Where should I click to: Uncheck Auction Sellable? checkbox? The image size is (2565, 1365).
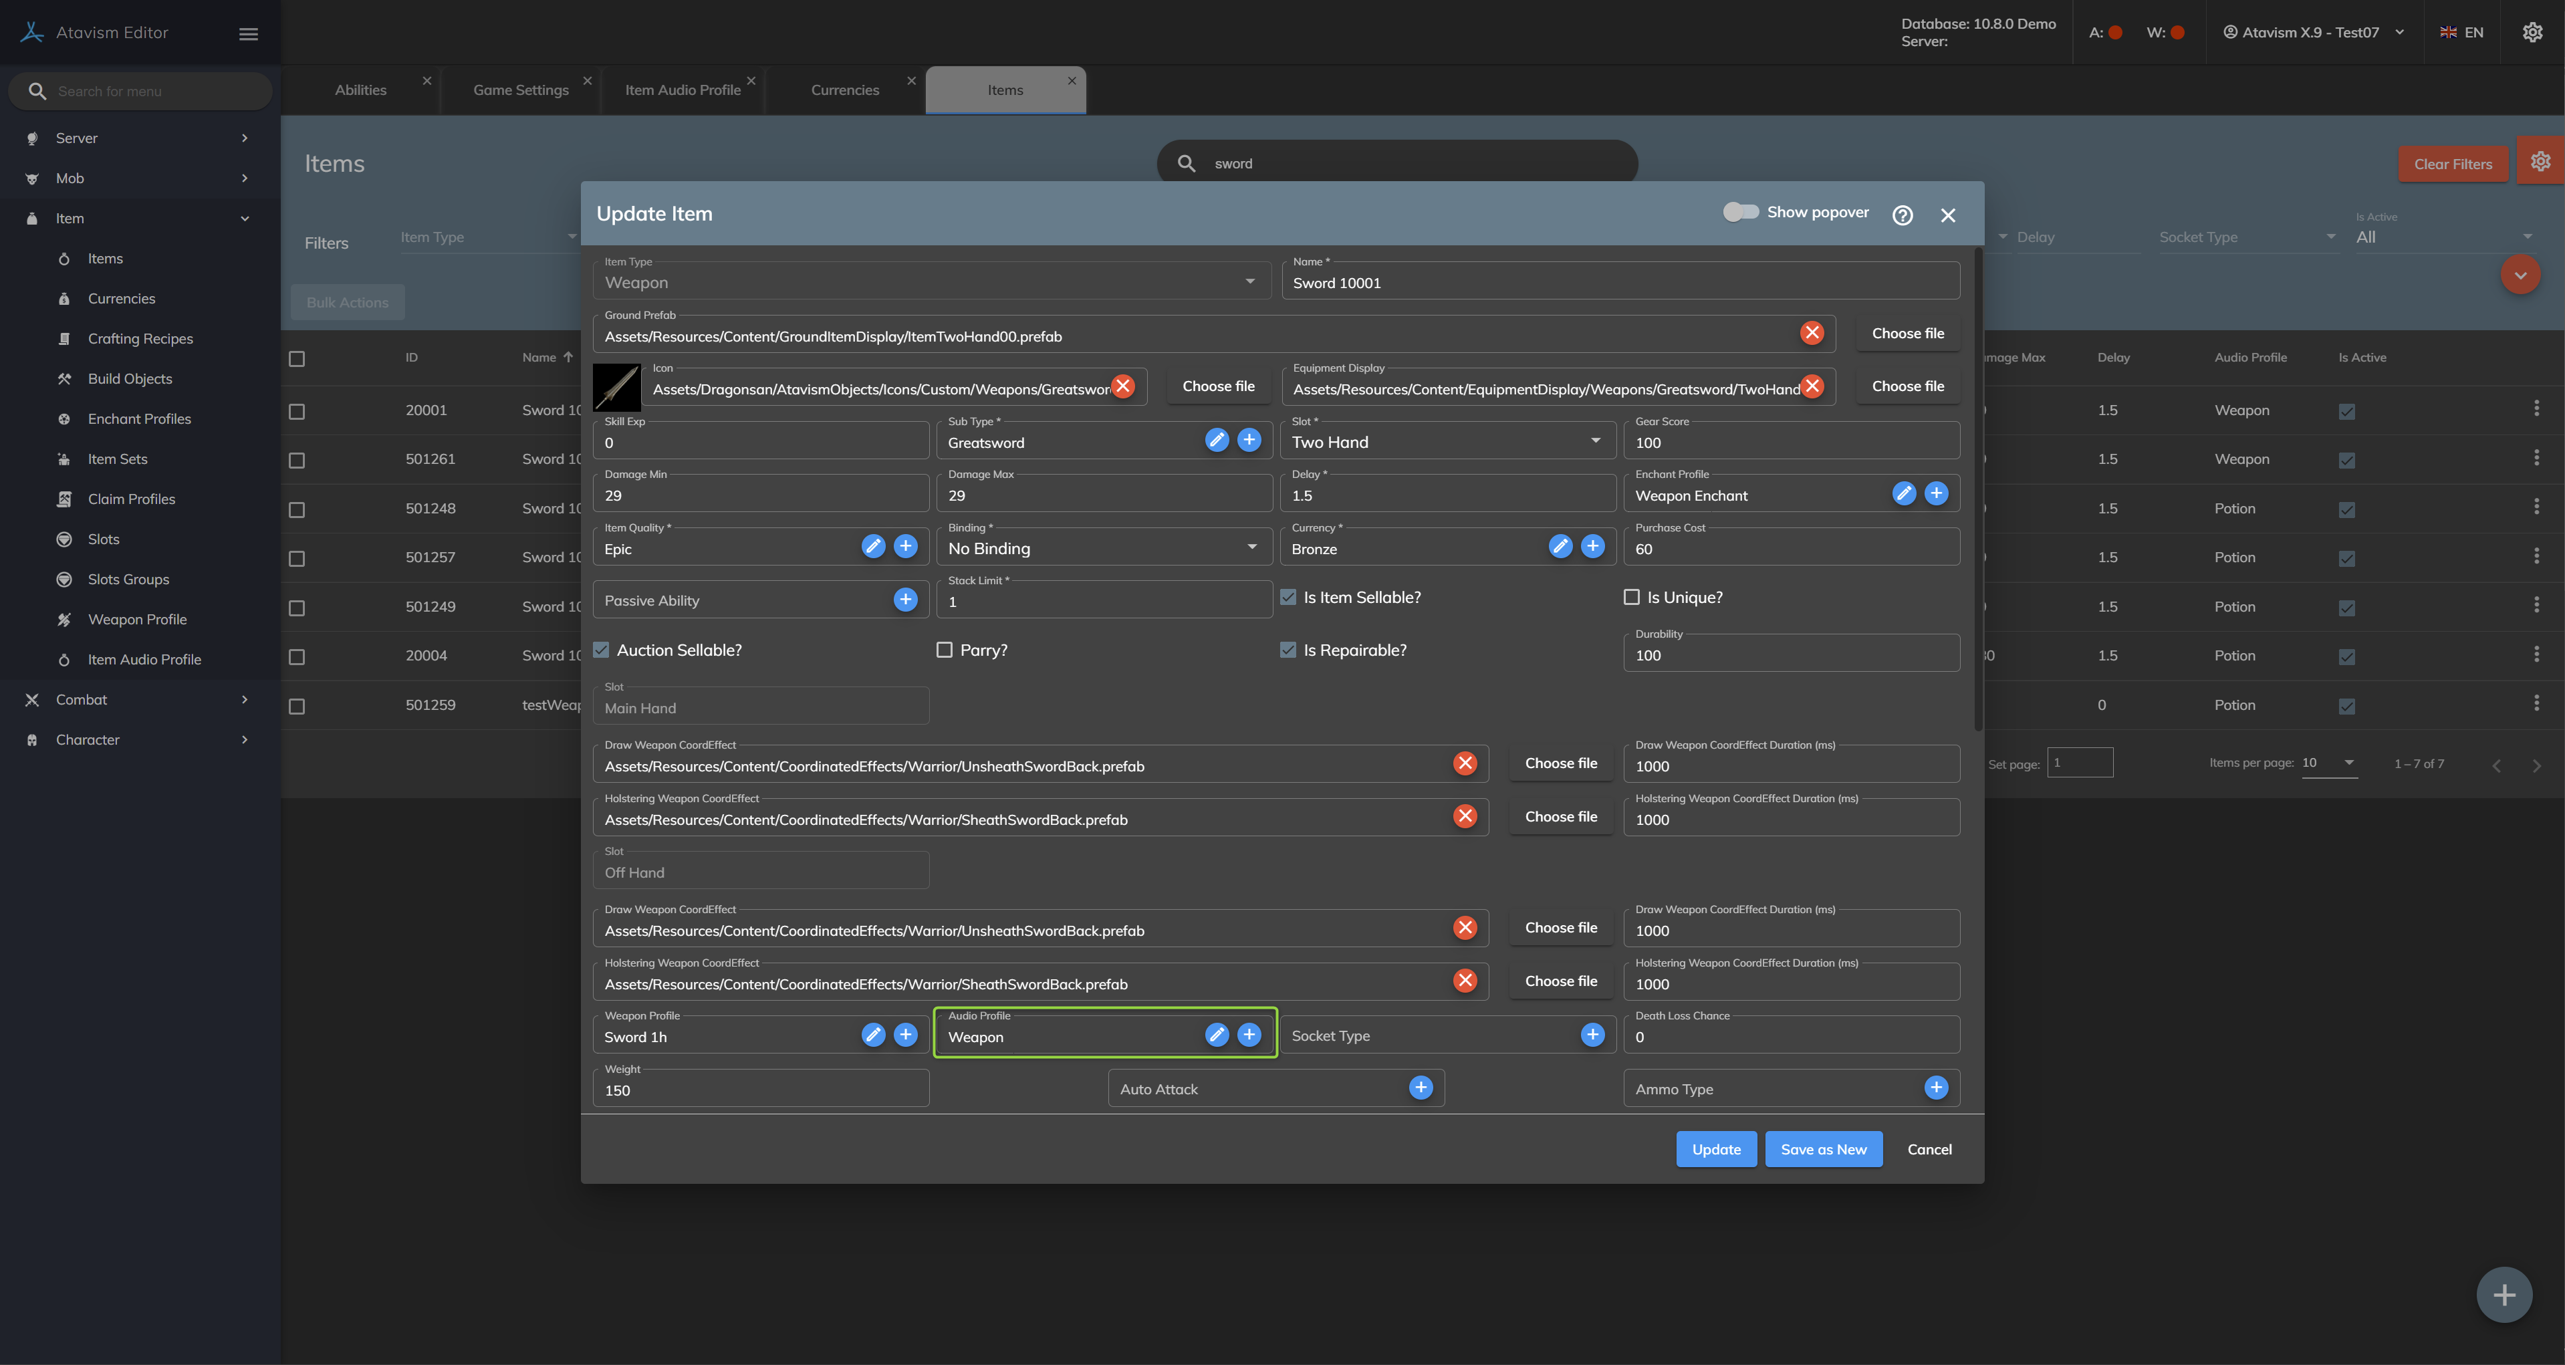click(602, 650)
